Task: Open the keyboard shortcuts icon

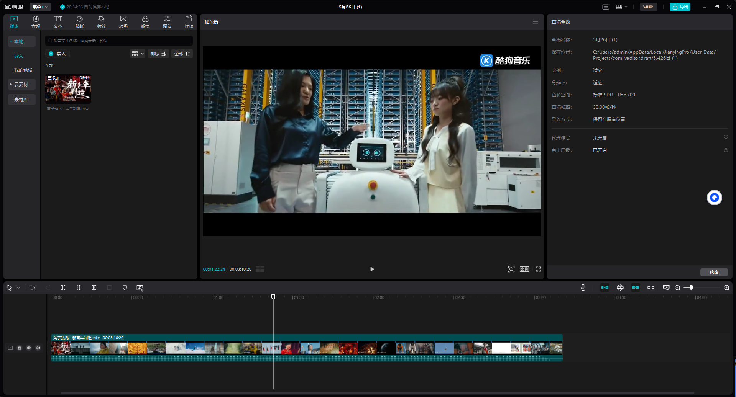Action: tap(606, 7)
